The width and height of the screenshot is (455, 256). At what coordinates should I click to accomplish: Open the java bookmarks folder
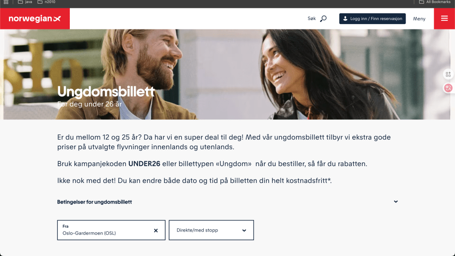[x=25, y=2]
